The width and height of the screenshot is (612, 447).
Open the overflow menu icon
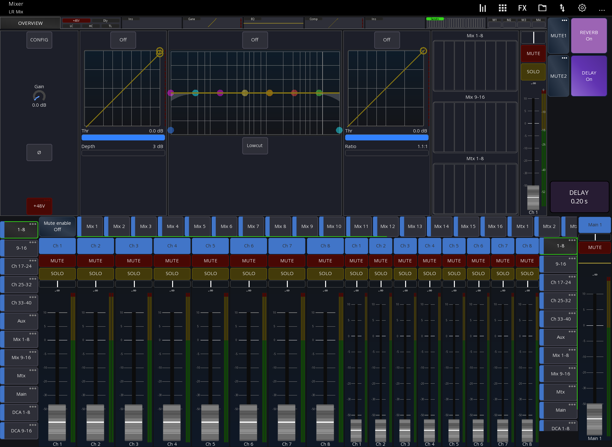click(602, 10)
